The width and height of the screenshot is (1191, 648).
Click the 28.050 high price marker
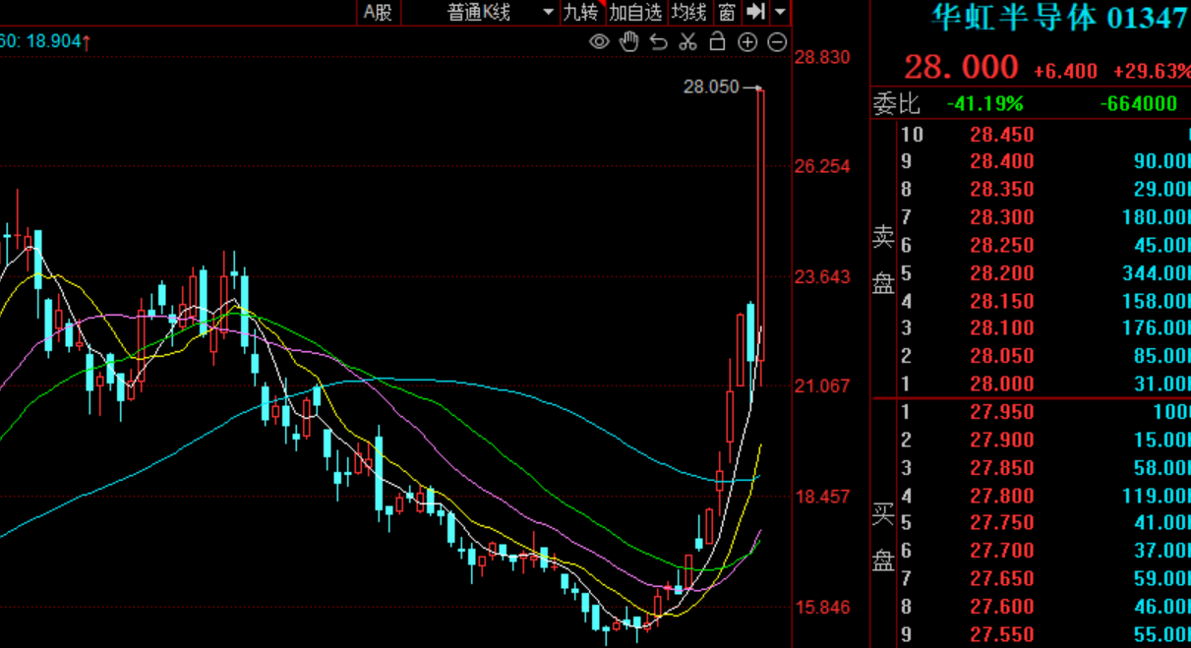click(710, 88)
